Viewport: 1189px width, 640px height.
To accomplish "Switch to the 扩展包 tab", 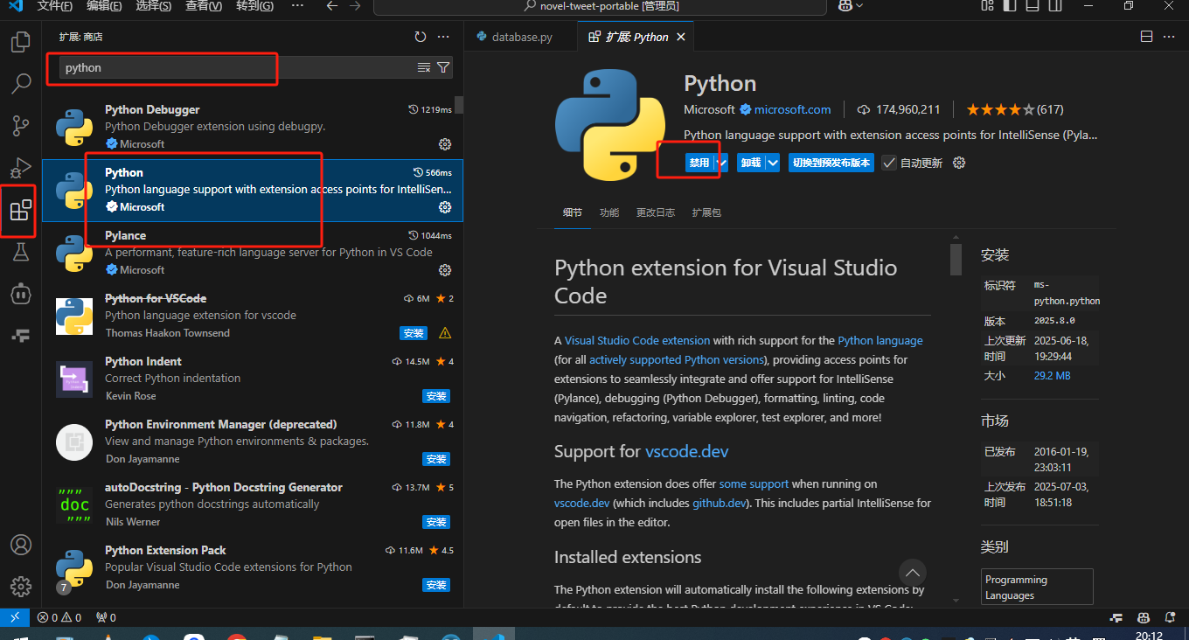I will coord(706,212).
